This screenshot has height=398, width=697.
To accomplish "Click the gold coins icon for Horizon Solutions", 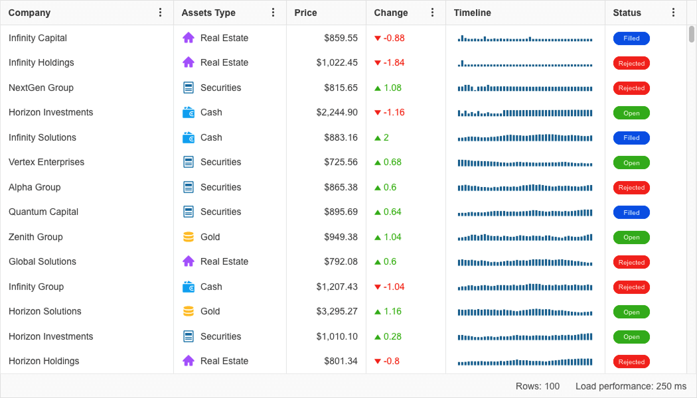I will point(189,311).
